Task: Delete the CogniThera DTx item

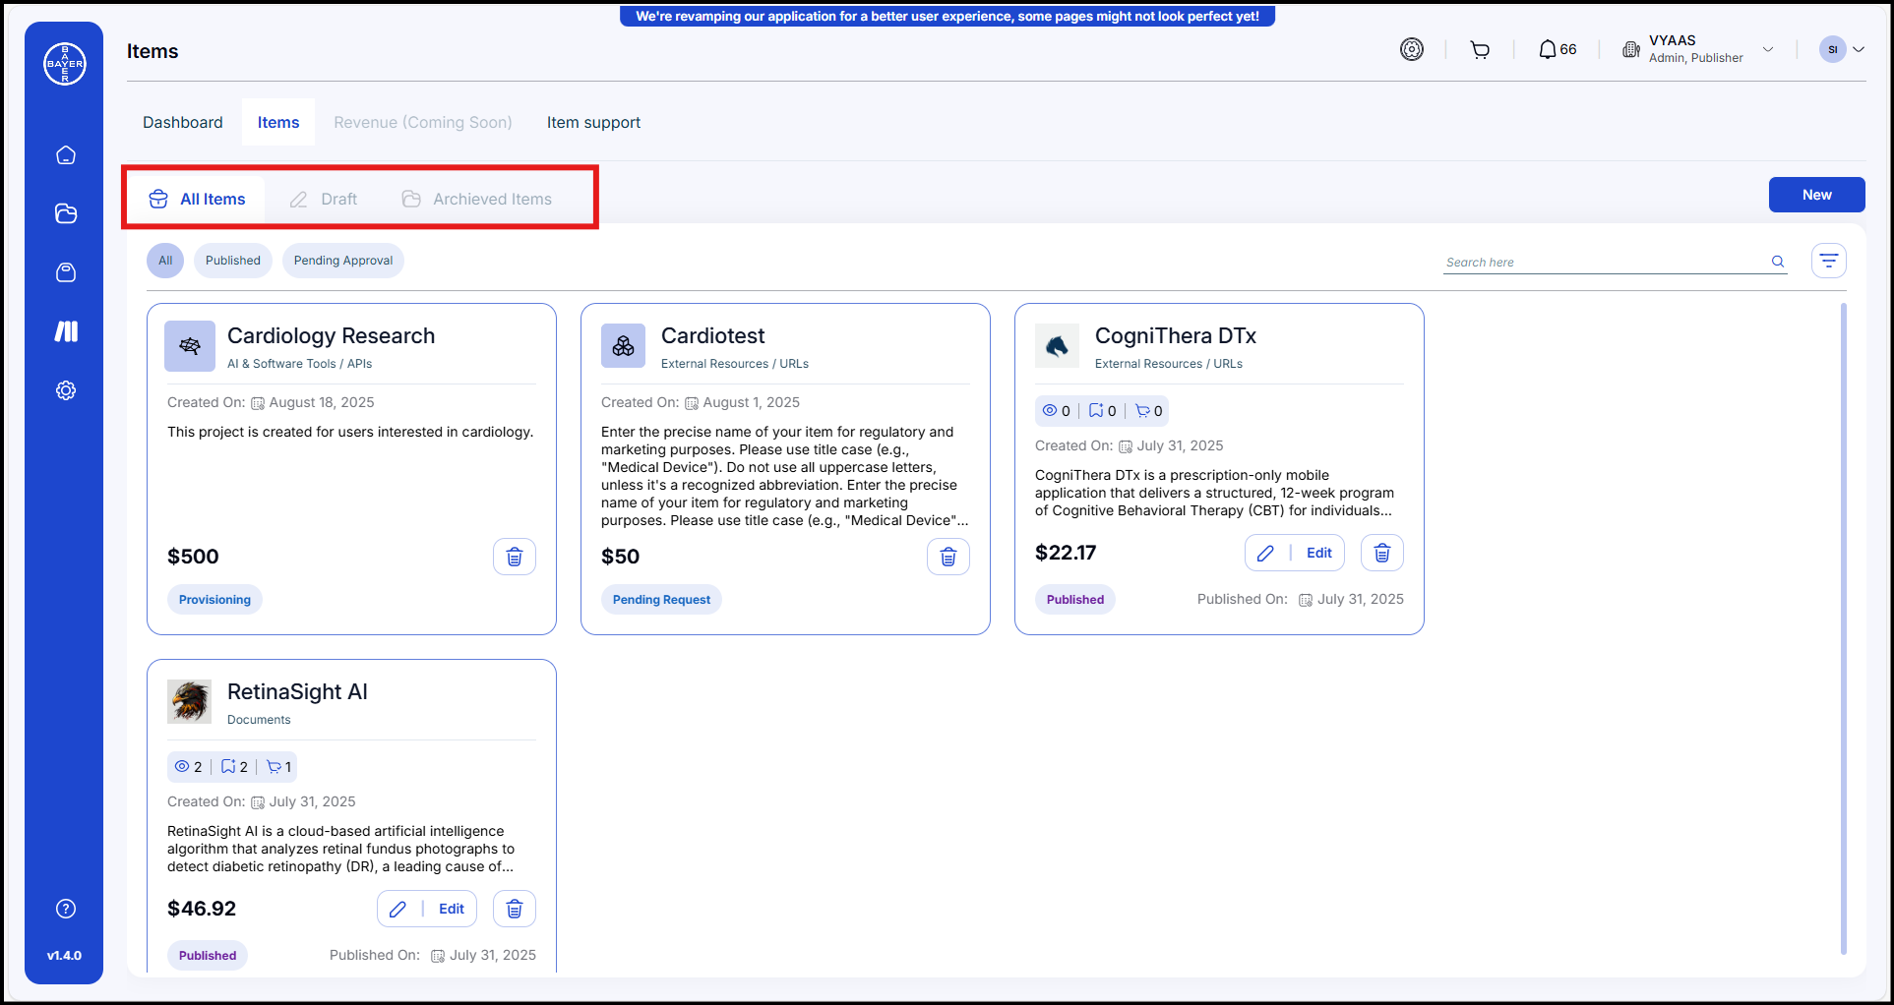Action: (1382, 553)
